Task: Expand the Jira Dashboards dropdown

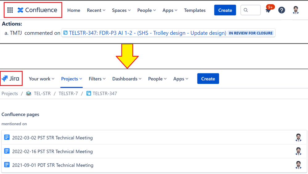Action: coord(127,79)
